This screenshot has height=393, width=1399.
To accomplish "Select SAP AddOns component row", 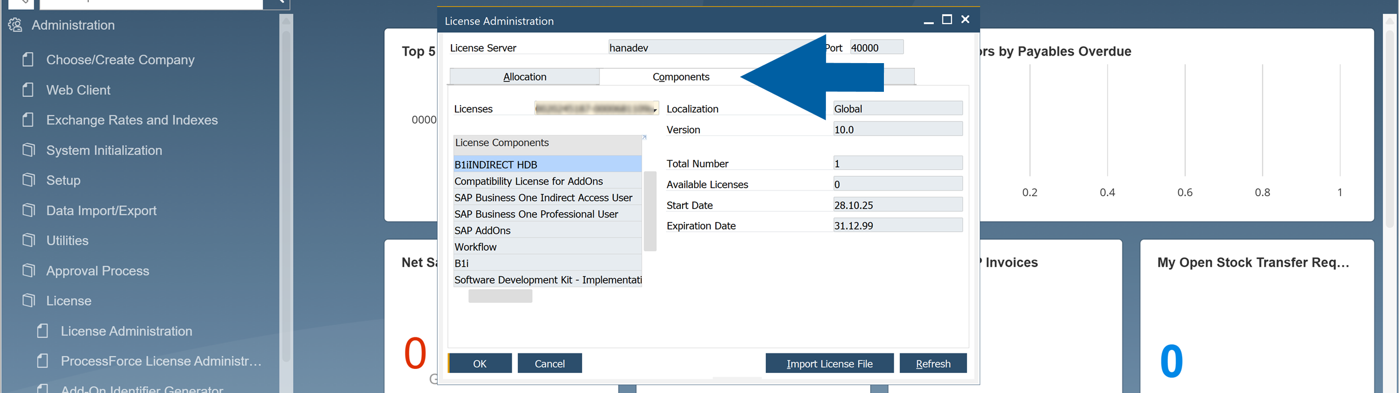I will pos(547,231).
